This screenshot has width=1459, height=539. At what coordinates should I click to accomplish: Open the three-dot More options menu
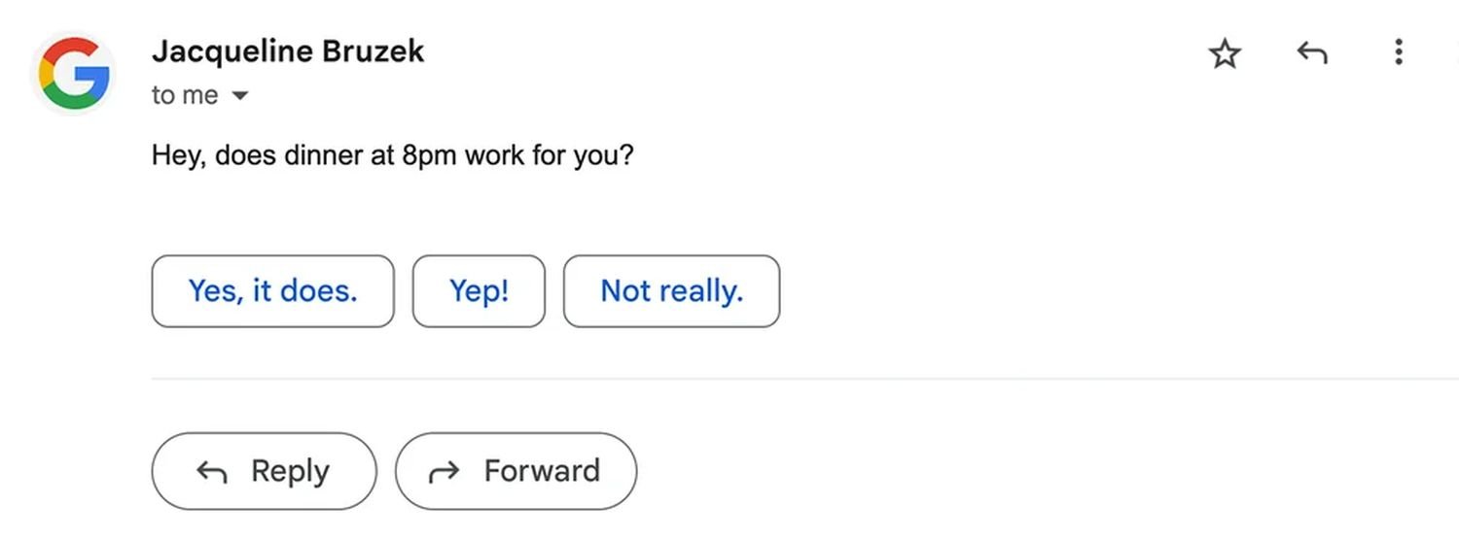coord(1398,52)
